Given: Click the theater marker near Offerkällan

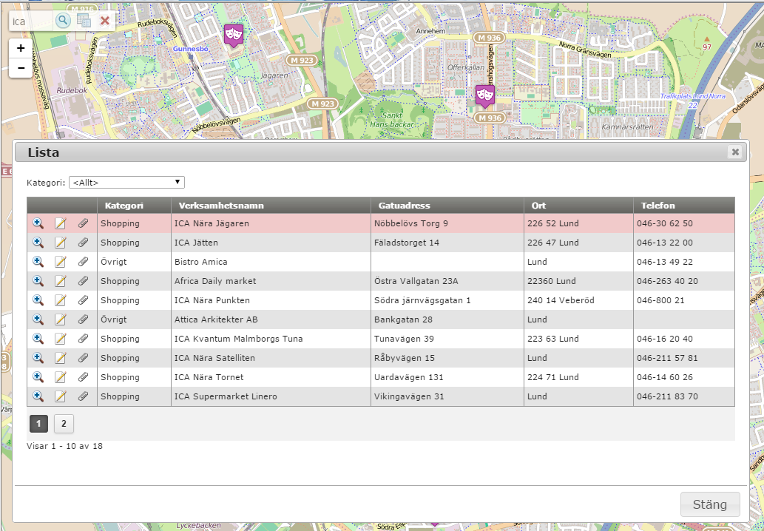Looking at the screenshot, I should click(x=485, y=95).
